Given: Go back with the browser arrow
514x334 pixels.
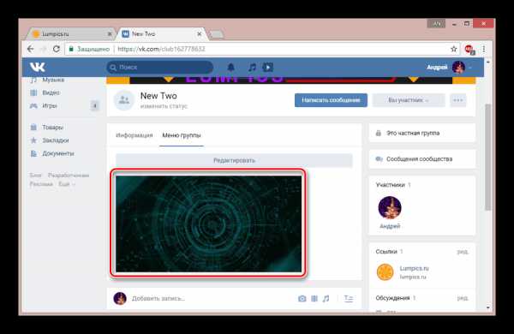Looking at the screenshot, I should pos(31,49).
